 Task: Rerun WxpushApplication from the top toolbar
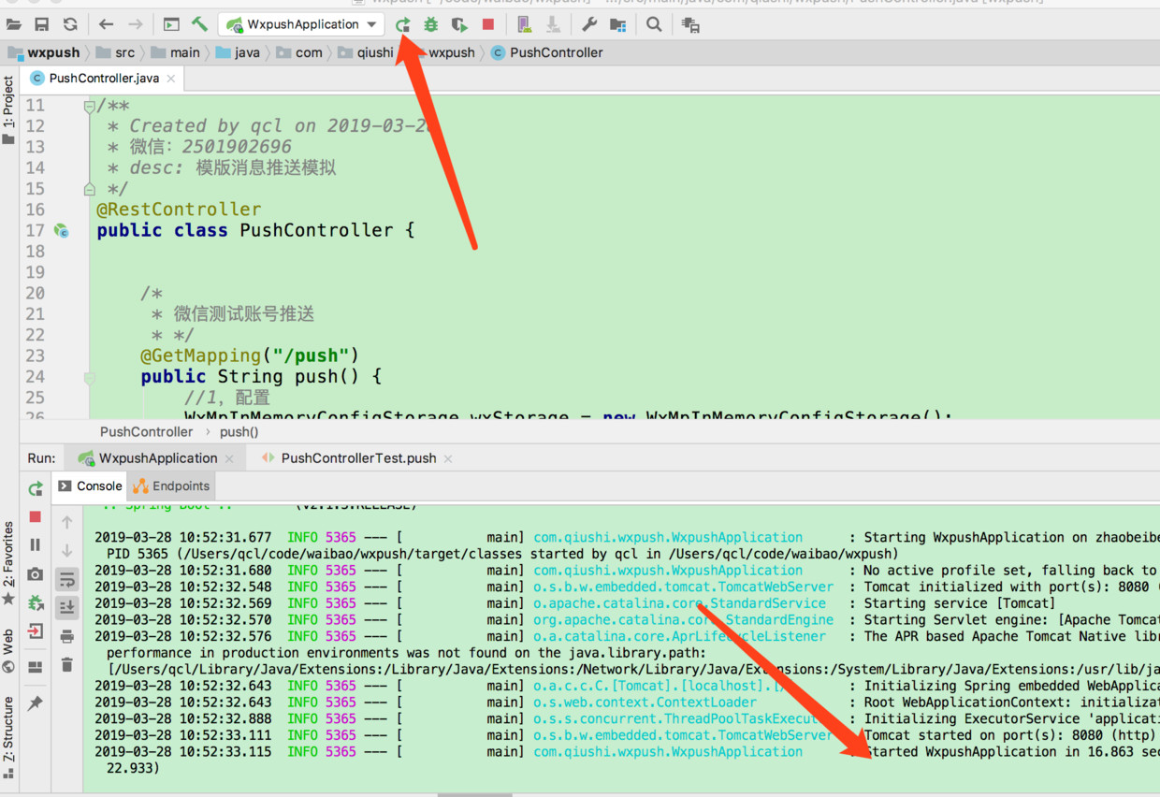[x=402, y=24]
